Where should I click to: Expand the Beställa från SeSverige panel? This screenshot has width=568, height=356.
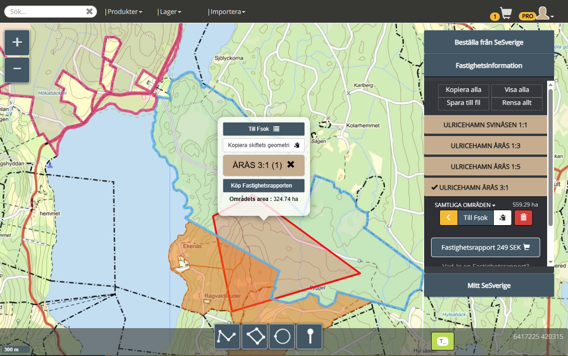tap(489, 42)
